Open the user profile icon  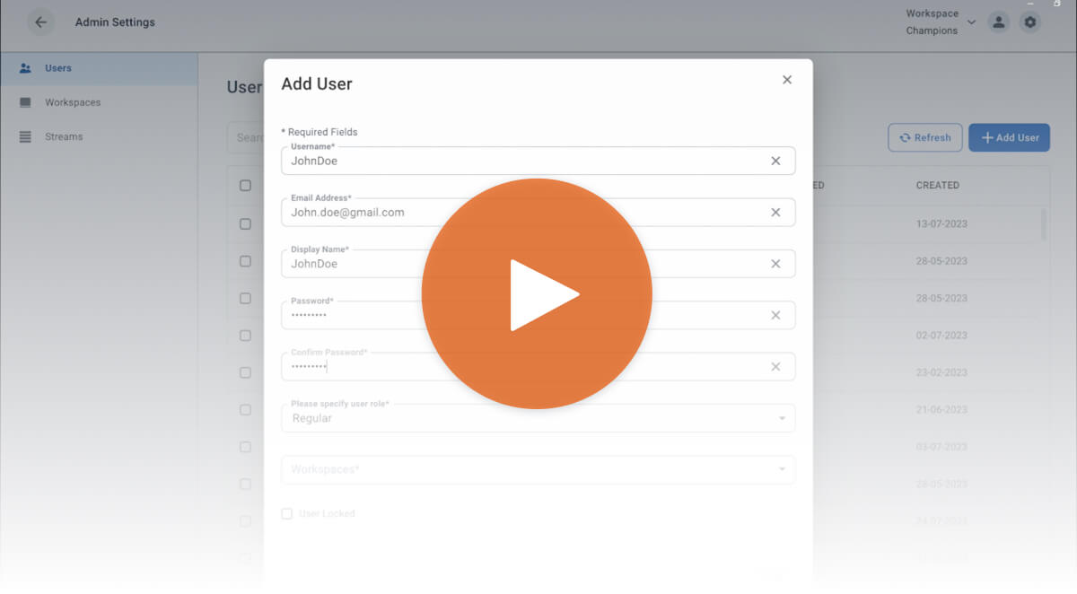coord(999,22)
